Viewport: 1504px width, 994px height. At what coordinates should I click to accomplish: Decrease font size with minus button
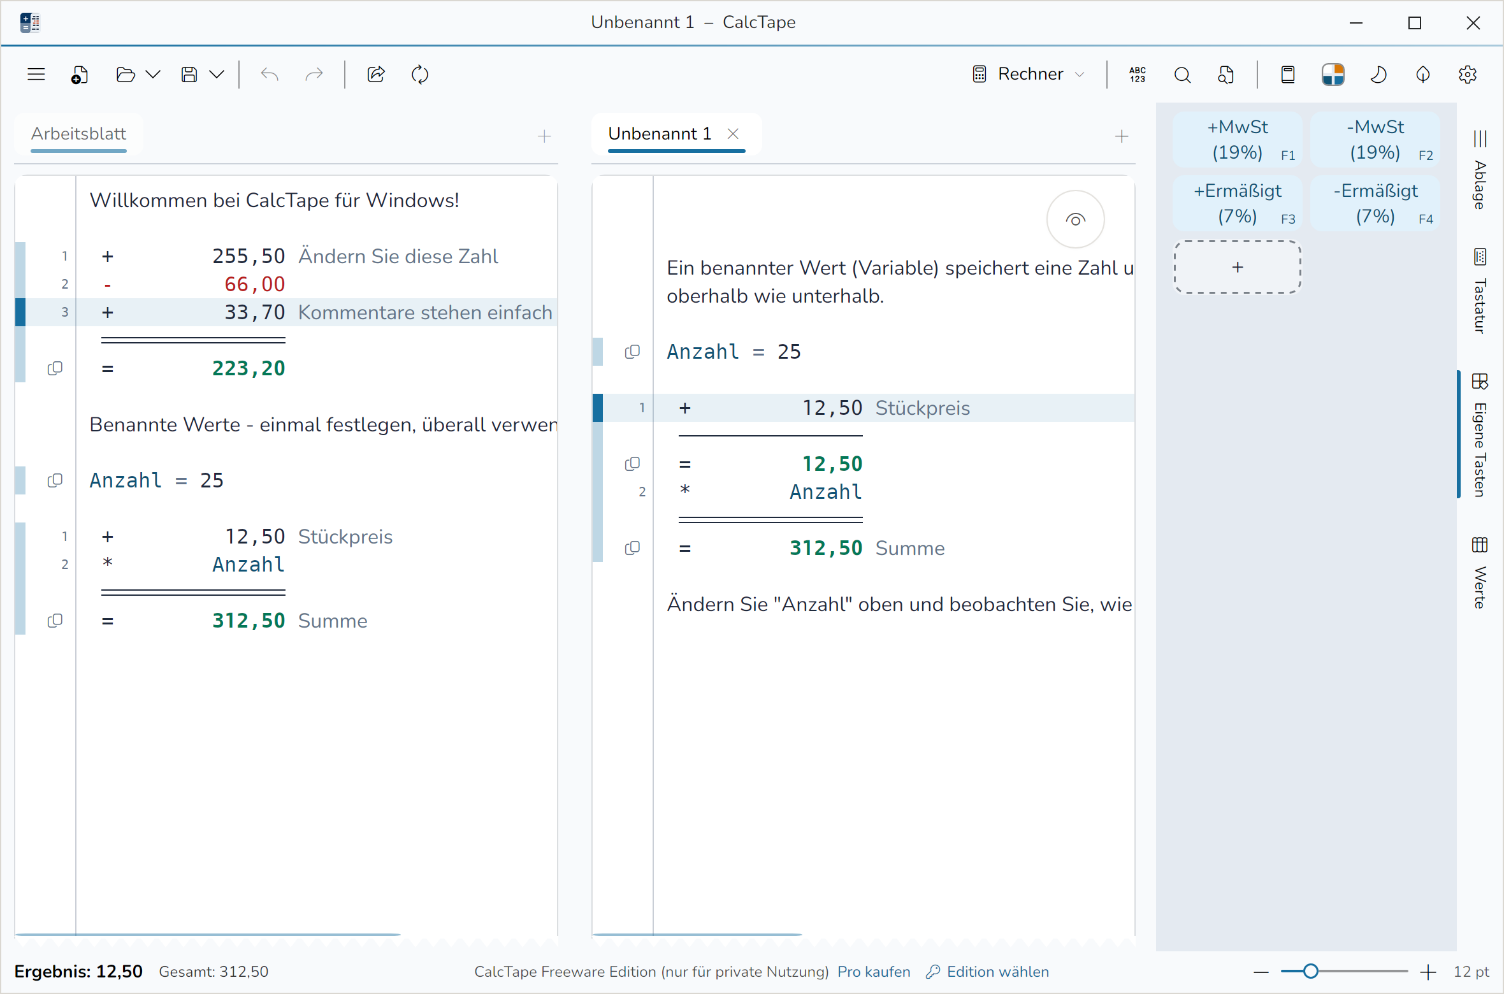click(1261, 972)
